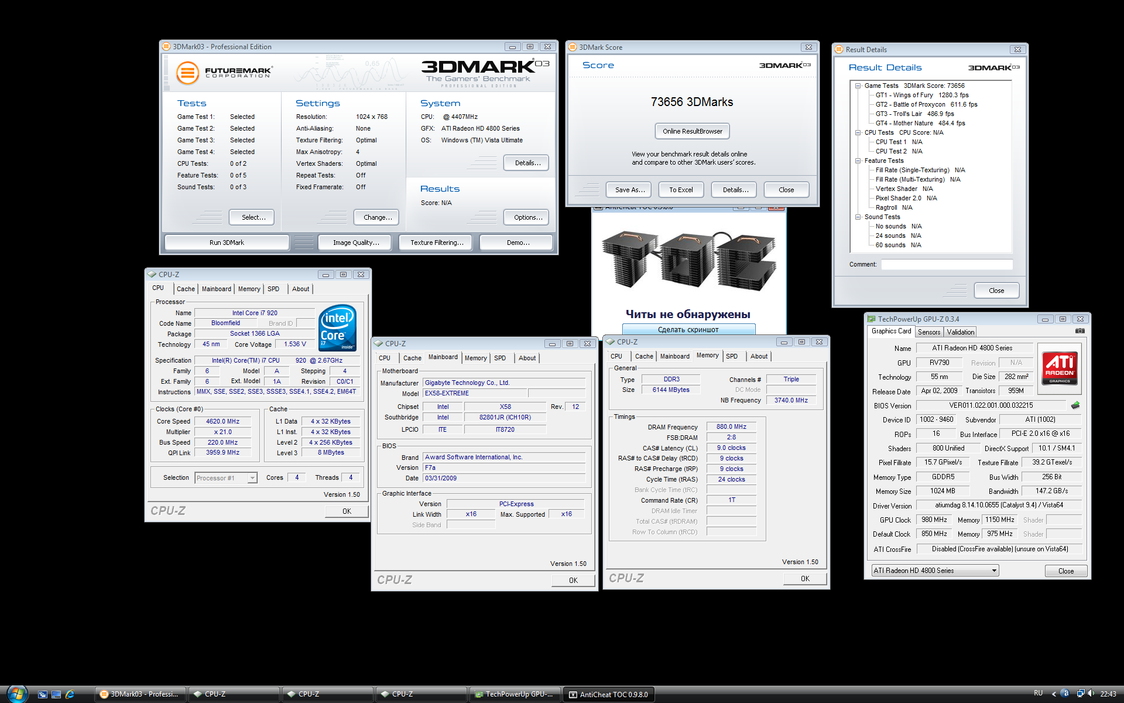
Task: Select Pixel Shader 2.0 tree row
Action: tap(906, 198)
